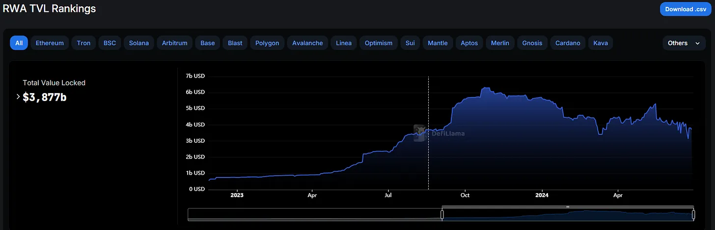Screen dimensions: 715x230
Task: Filter rankings by Mantle
Action: (x=438, y=43)
